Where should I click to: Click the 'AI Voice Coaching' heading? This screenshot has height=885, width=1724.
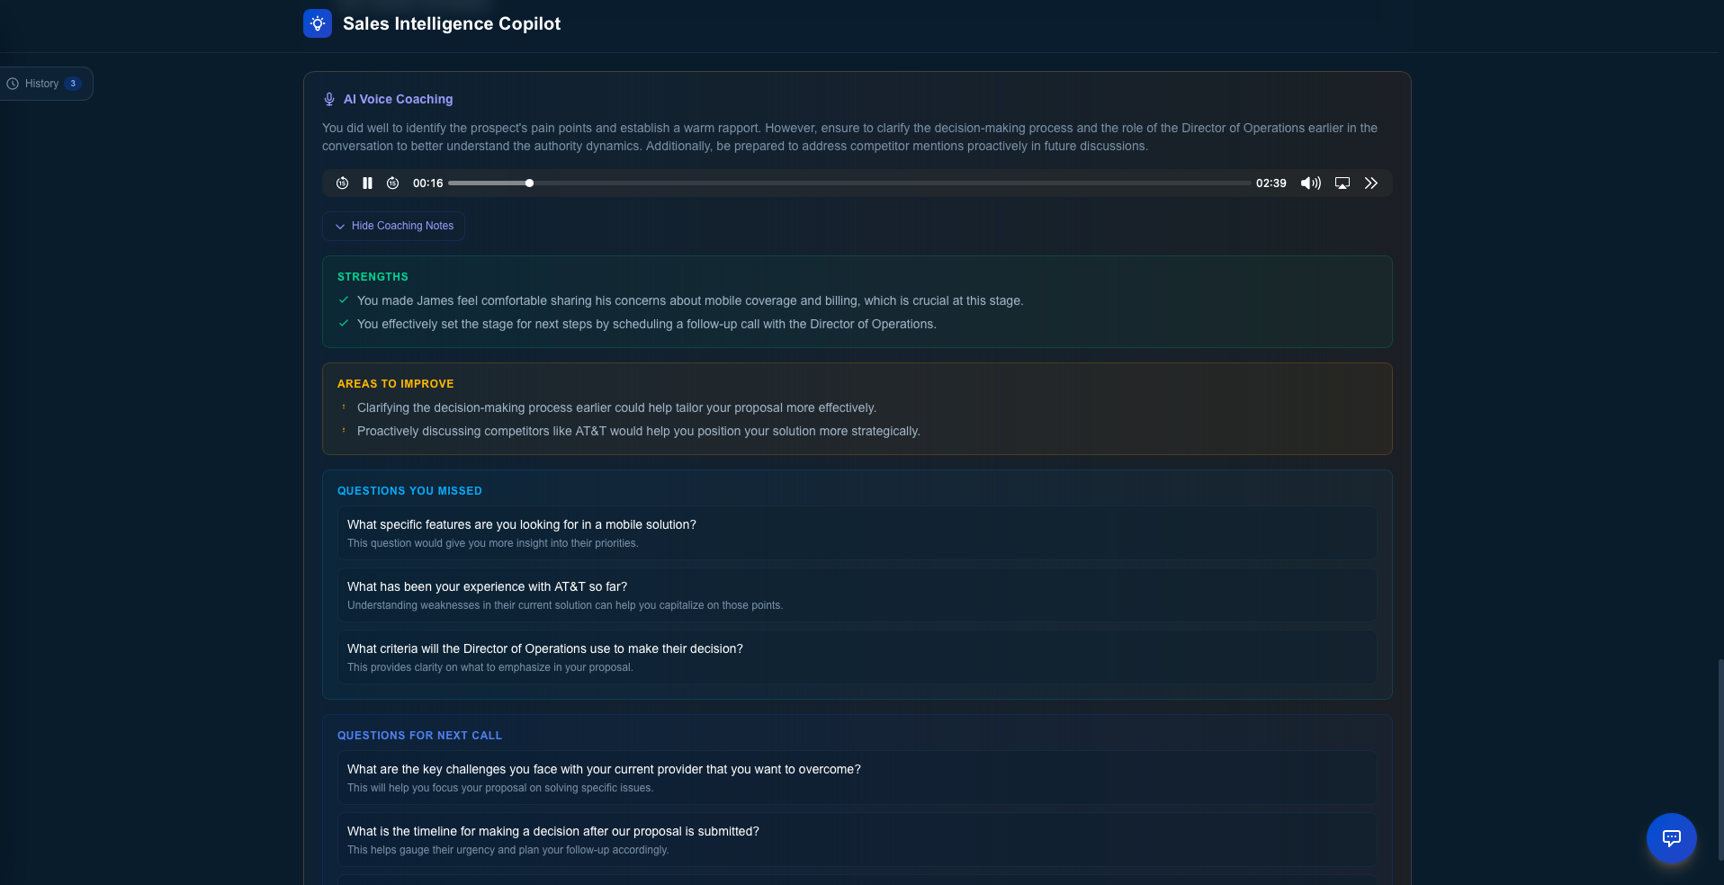point(398,99)
